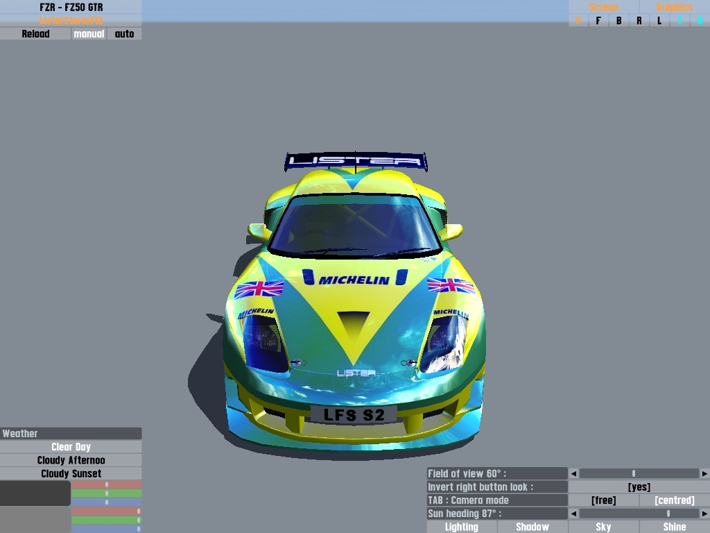
Task: Switch reload mode to auto
Action: (125, 34)
